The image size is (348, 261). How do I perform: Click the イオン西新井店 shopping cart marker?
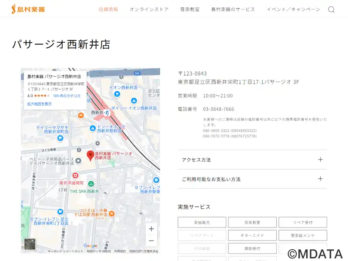(x=117, y=94)
